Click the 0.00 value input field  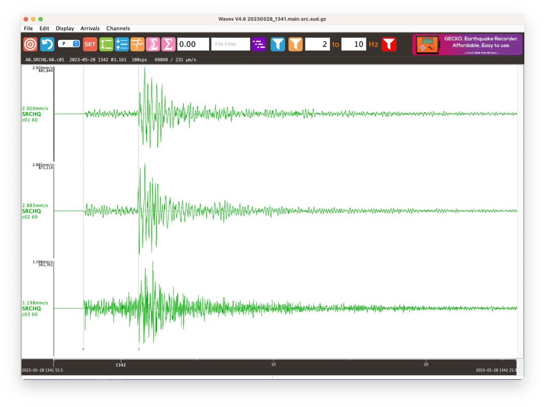click(193, 44)
